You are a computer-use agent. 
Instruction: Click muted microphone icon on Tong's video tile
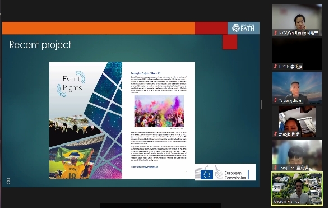[276, 168]
